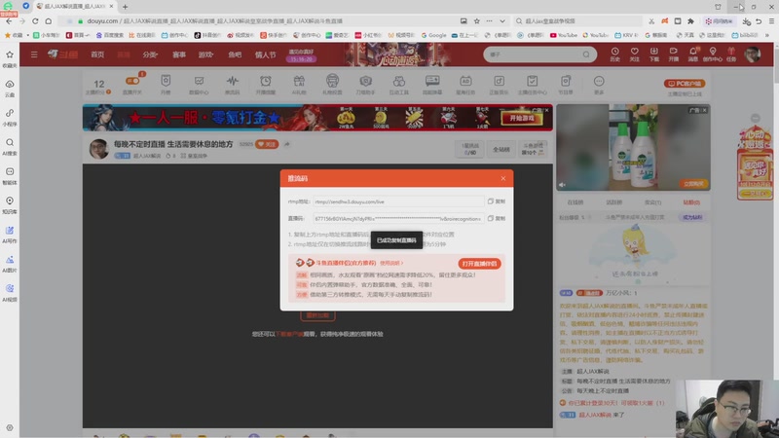Reload the page in browser toolbar
This screenshot has height=438, width=779.
click(x=35, y=20)
